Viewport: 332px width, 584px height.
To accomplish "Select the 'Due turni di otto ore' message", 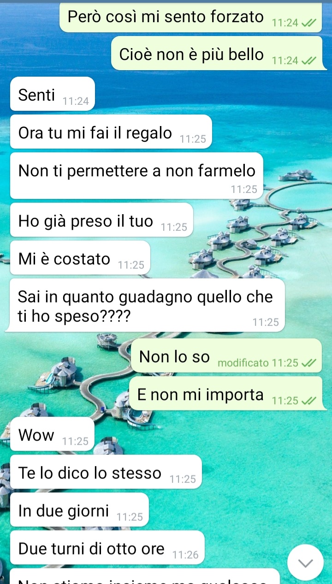I will 107,548.
